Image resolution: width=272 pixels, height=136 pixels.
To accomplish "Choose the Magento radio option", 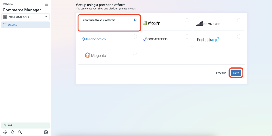I will click(135, 53).
